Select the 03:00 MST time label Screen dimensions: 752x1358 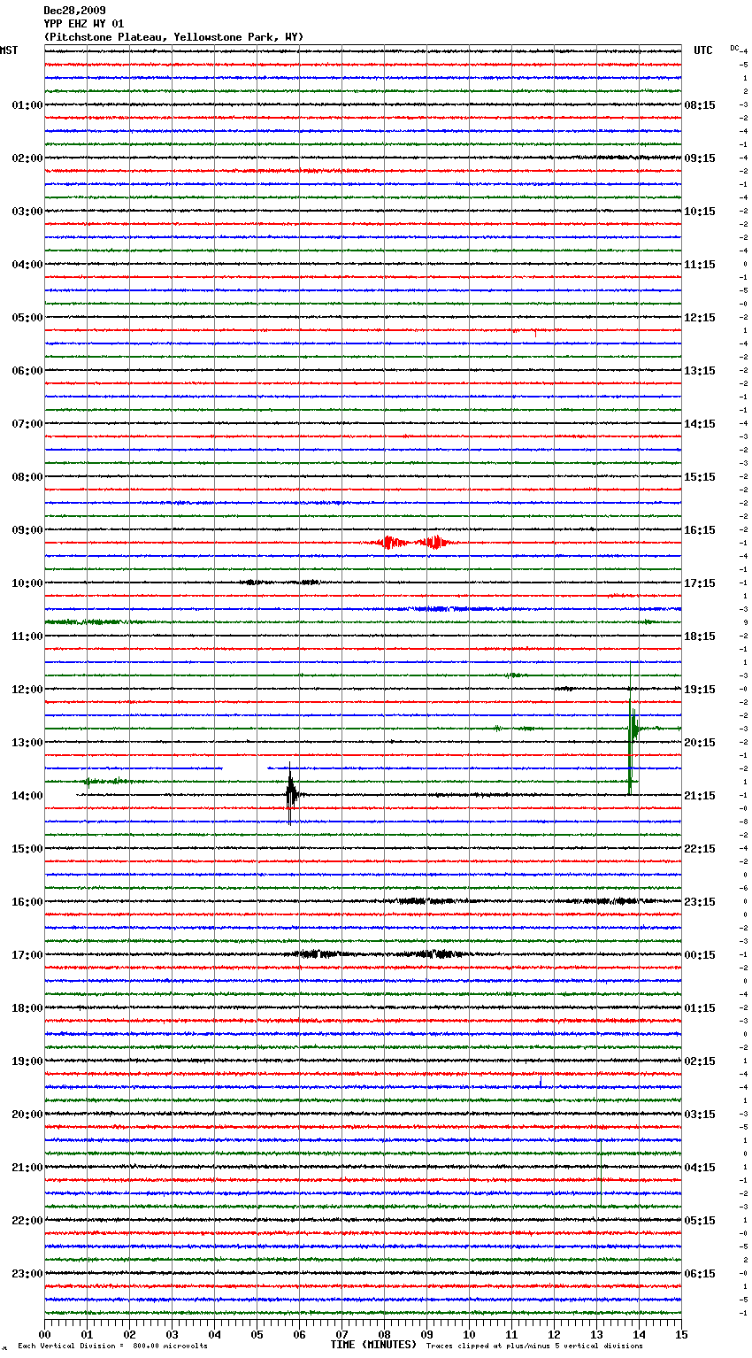click(27, 212)
